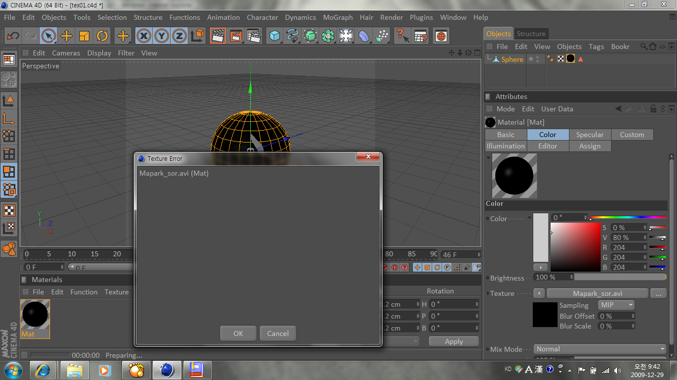Viewport: 677px width, 380px height.
Task: Click the hue rainbow slider
Action: pyautogui.click(x=628, y=217)
